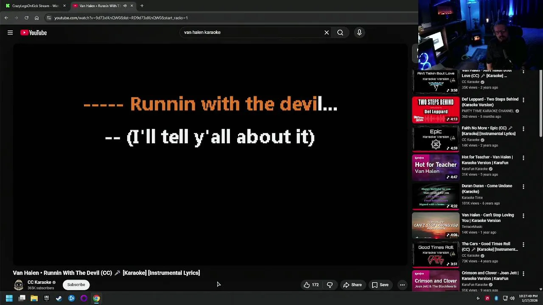Go back in browser history
The width and height of the screenshot is (543, 305).
coord(6,18)
